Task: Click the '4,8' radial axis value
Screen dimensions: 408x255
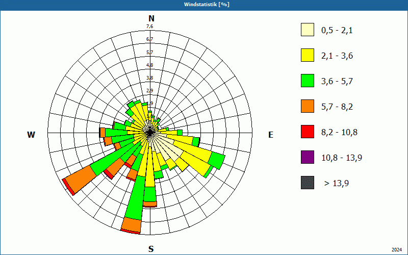Action: [x=149, y=65]
